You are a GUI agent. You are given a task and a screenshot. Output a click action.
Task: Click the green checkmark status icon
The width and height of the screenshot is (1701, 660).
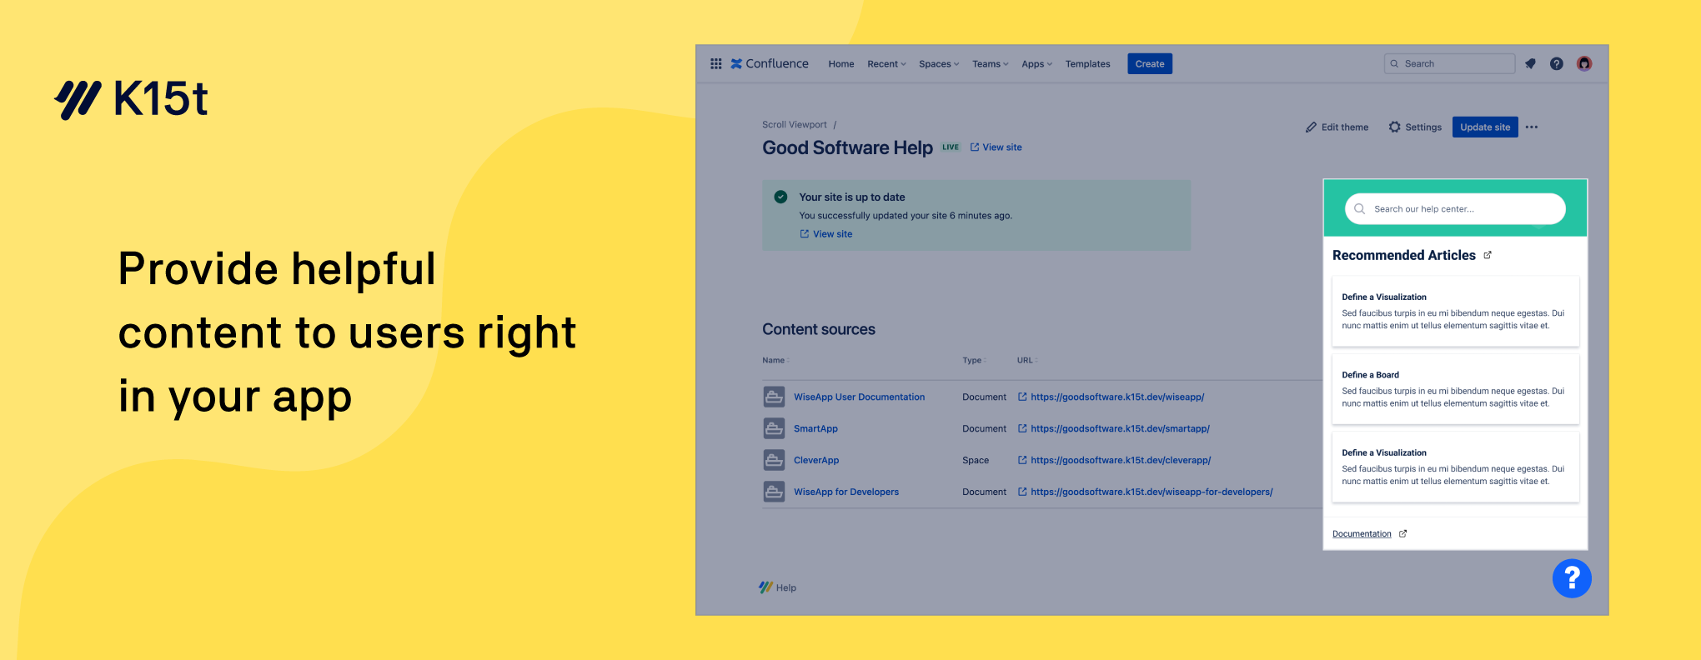[780, 197]
